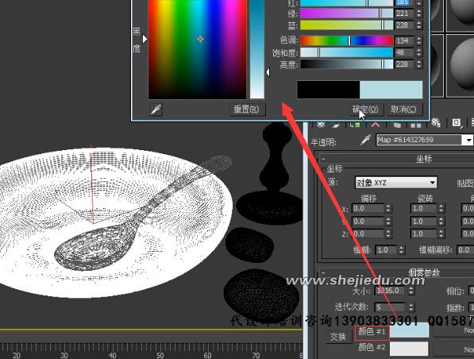Viewport: 474px width, 359px height.
Task: Open the 对象 XYZ source dropdown
Action: [395, 183]
